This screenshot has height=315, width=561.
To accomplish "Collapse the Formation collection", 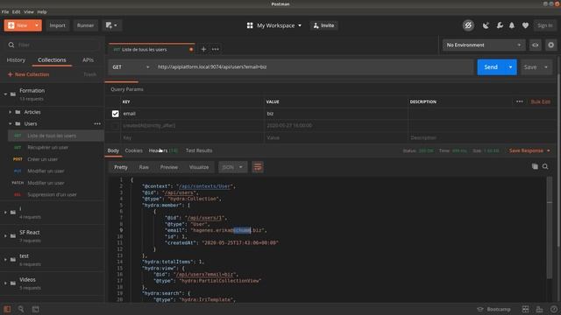I will click(5, 94).
